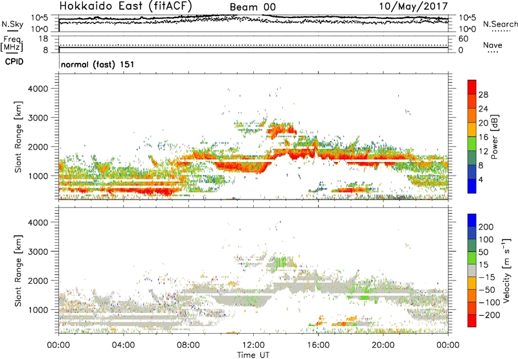Click '1000' on the velocity panel range axis
This screenshot has height=359, width=518.
tap(38, 310)
